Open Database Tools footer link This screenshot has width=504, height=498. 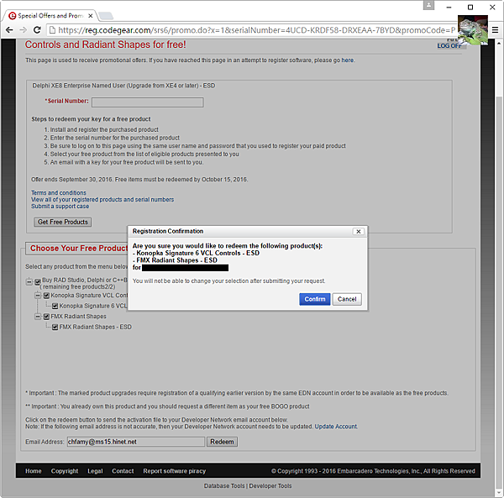click(x=224, y=485)
